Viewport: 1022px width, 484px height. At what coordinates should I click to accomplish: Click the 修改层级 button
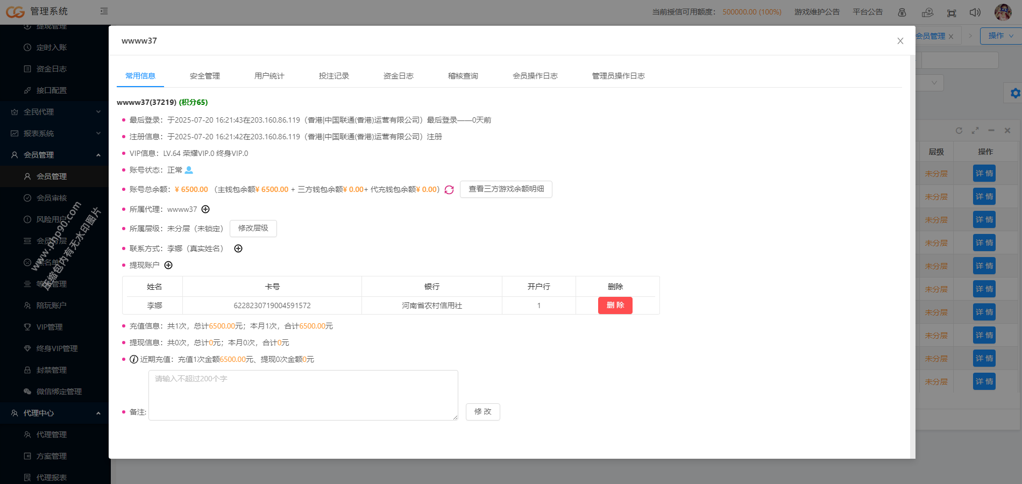click(x=253, y=229)
